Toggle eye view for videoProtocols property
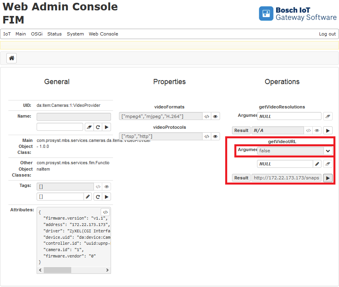The image size is (339, 287). tap(215, 136)
